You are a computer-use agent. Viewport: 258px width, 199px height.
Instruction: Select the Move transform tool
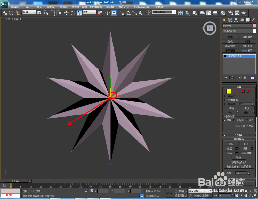tap(66, 13)
